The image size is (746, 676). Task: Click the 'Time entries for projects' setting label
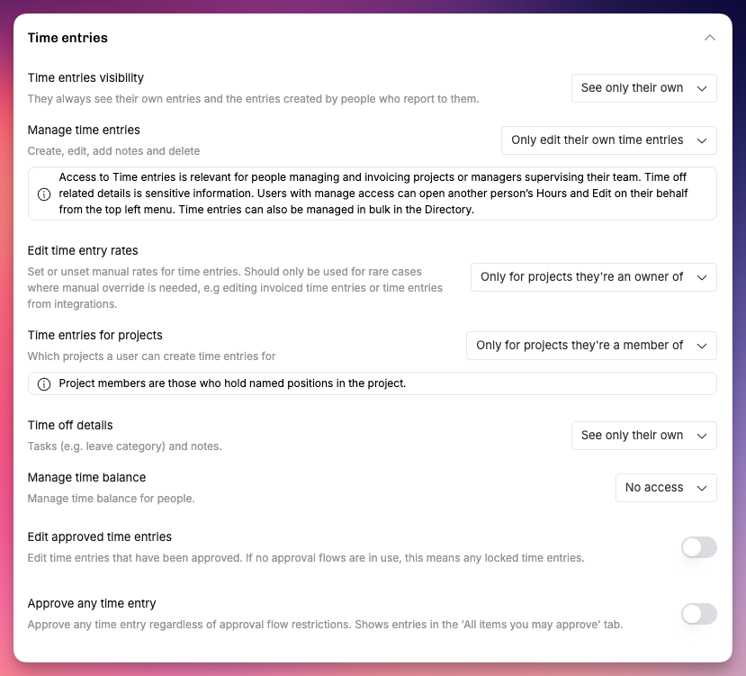(x=95, y=335)
